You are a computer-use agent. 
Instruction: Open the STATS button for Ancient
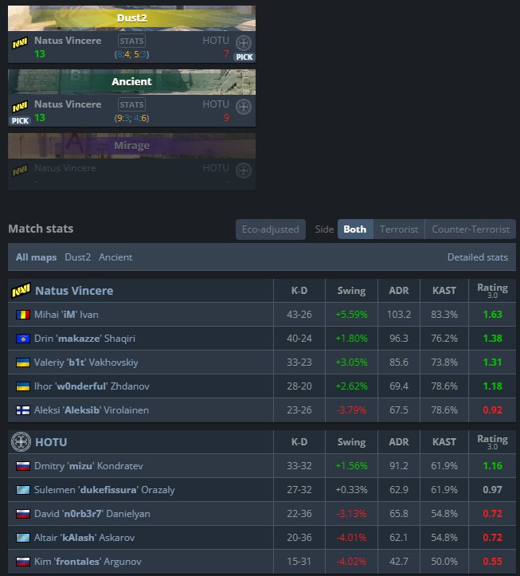132,104
